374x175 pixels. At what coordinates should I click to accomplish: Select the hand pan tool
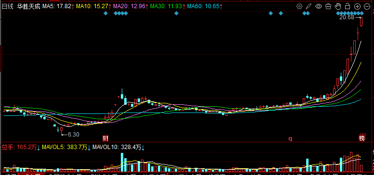[338, 6]
